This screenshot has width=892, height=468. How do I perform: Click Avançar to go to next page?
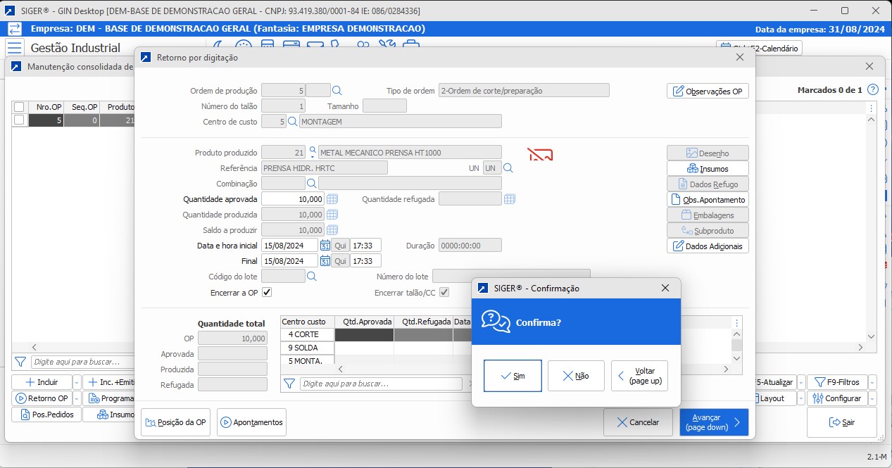[x=713, y=422]
